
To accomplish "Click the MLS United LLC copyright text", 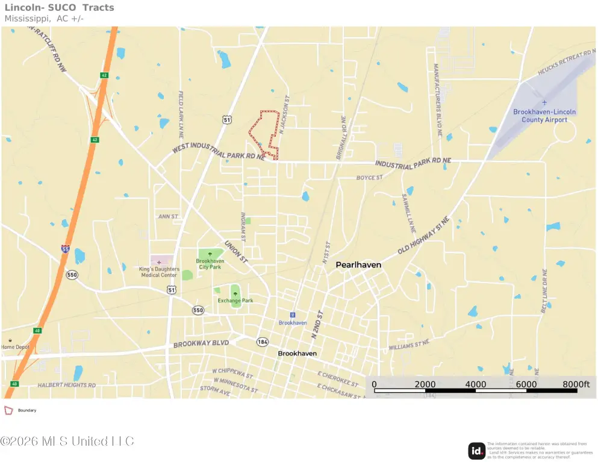I will (67, 442).
